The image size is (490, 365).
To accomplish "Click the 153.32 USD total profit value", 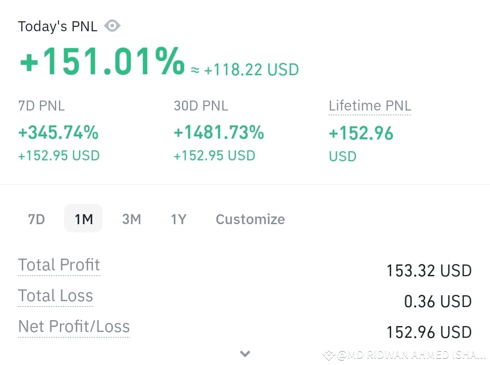I will (429, 270).
